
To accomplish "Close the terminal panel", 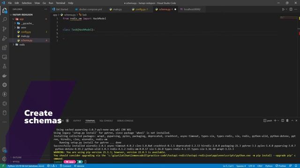I will click(296, 120).
